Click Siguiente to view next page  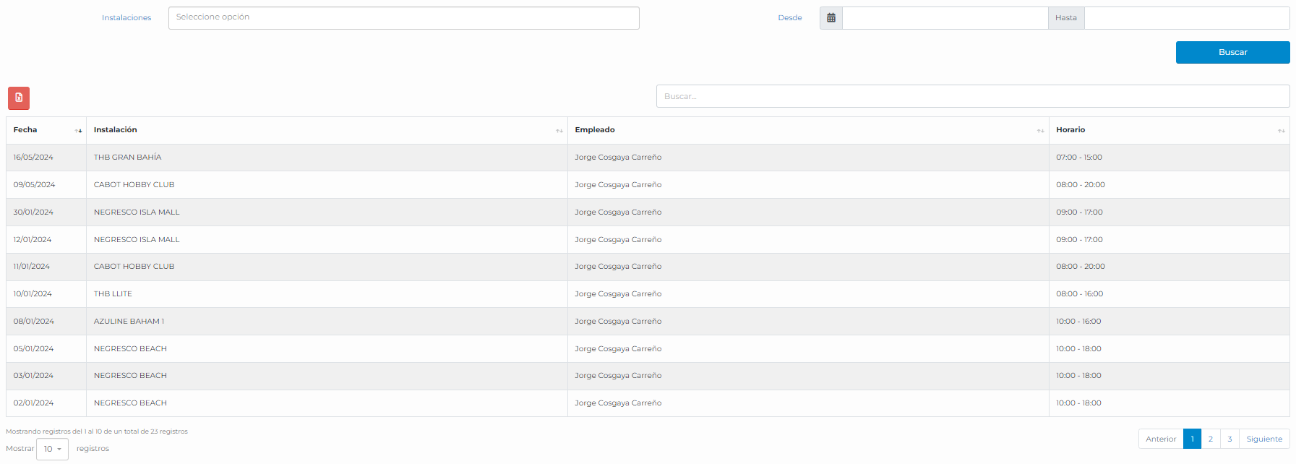tap(1264, 439)
